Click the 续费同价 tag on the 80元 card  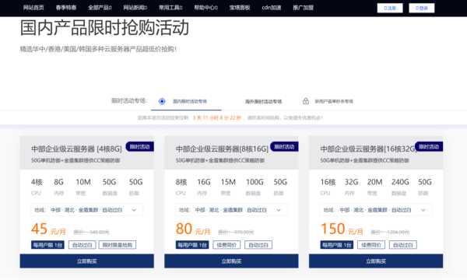(x=226, y=245)
